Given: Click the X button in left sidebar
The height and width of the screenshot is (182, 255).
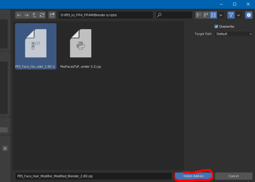Looking at the screenshot, I should 5,148.
